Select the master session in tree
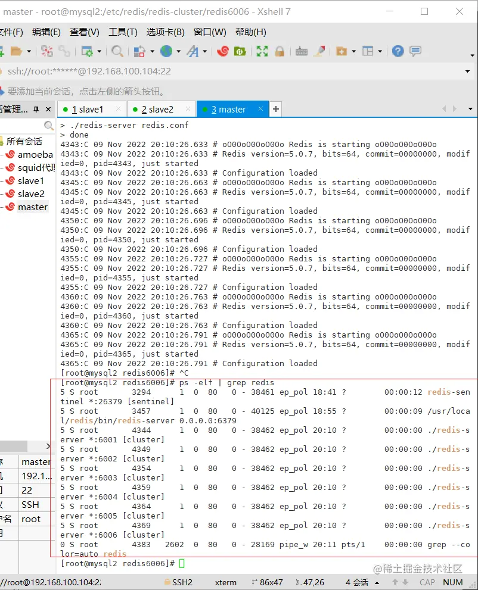The width and height of the screenshot is (478, 590). pyautogui.click(x=33, y=207)
